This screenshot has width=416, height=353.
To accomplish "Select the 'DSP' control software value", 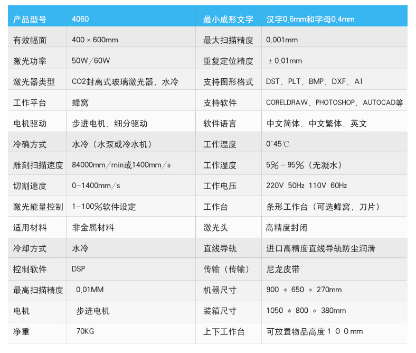I will coord(79,269).
